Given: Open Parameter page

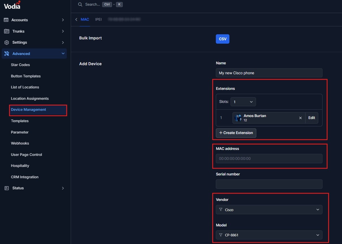Looking at the screenshot, I should [x=20, y=132].
